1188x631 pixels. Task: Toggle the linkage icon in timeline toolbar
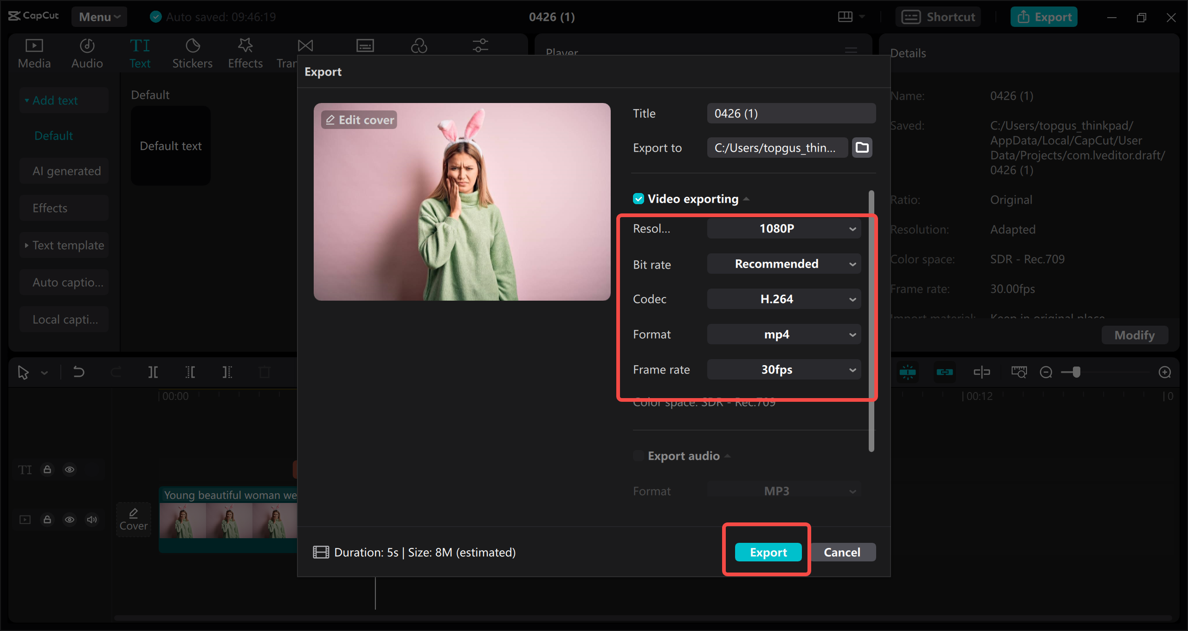pos(945,372)
